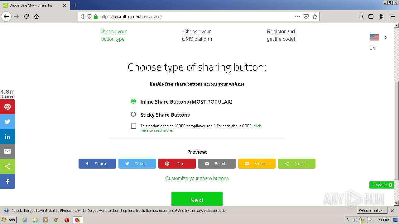The image size is (399, 224).
Task: Select the Onboarding CMP - ShareThis tab
Action: tap(34, 5)
